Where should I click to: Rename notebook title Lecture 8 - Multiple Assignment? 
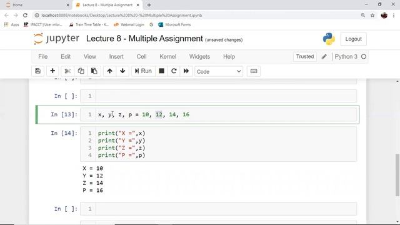(144, 39)
